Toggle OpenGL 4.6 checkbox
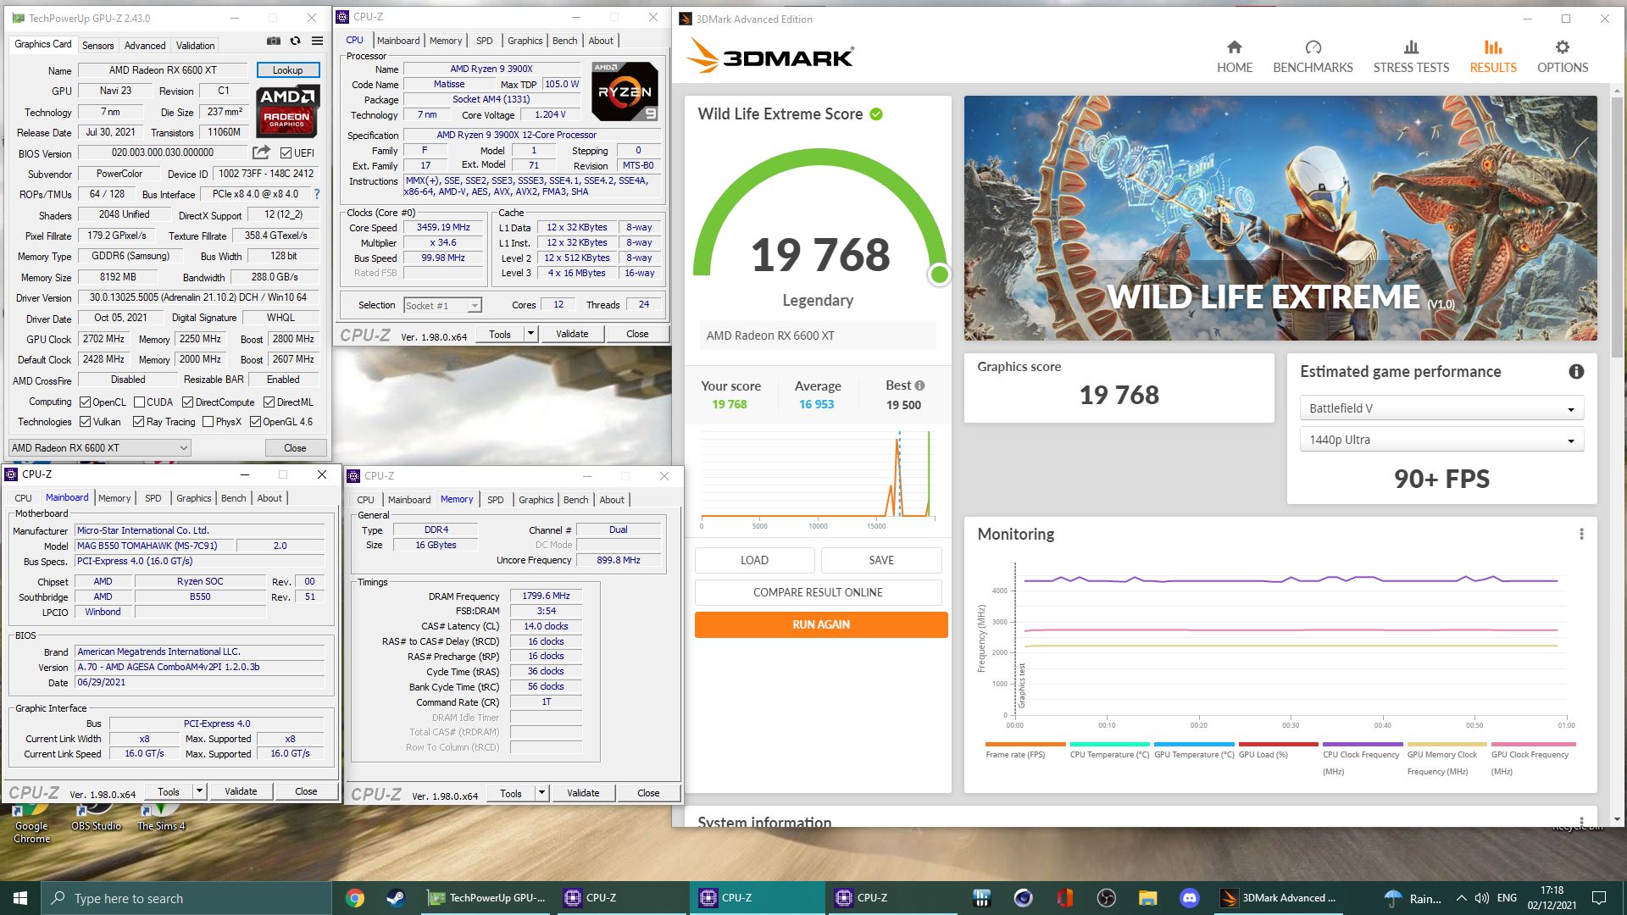 [255, 422]
